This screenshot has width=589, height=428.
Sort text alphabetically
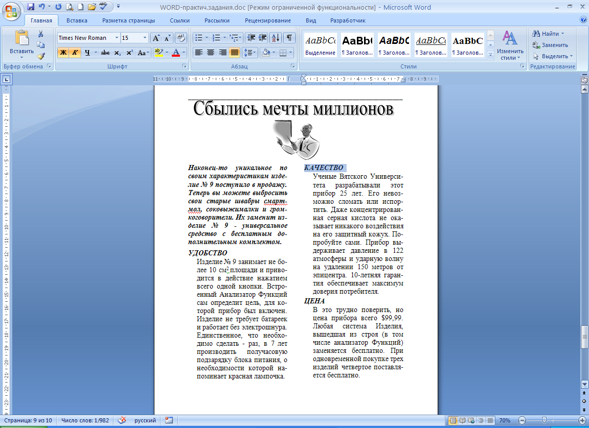[276, 38]
